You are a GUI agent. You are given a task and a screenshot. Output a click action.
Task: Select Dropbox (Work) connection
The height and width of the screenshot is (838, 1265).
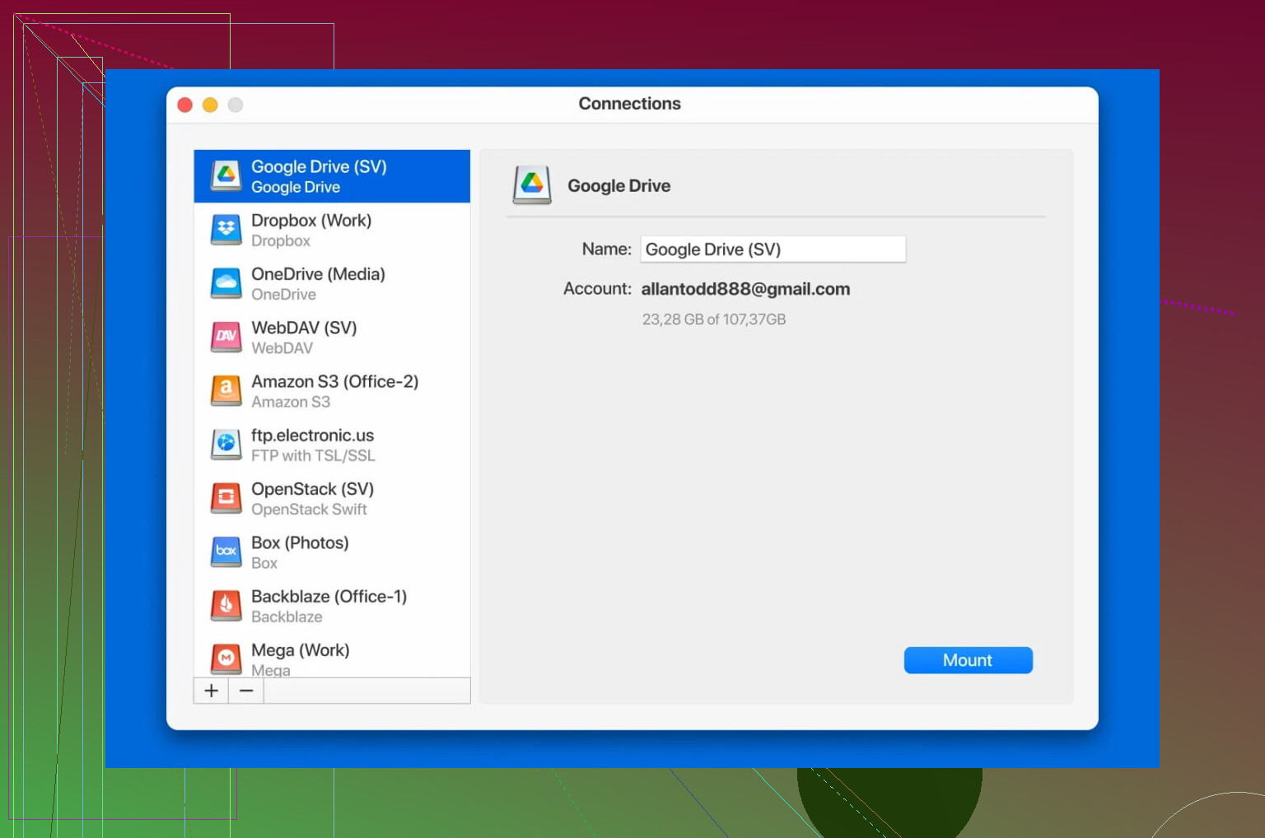(332, 230)
